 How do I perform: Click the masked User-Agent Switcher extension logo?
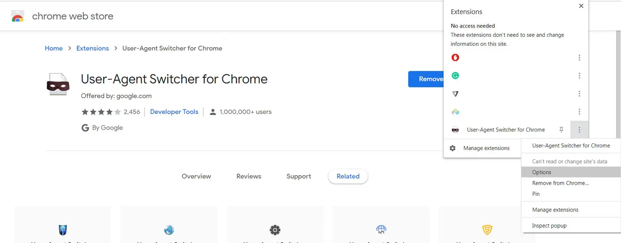tap(58, 84)
